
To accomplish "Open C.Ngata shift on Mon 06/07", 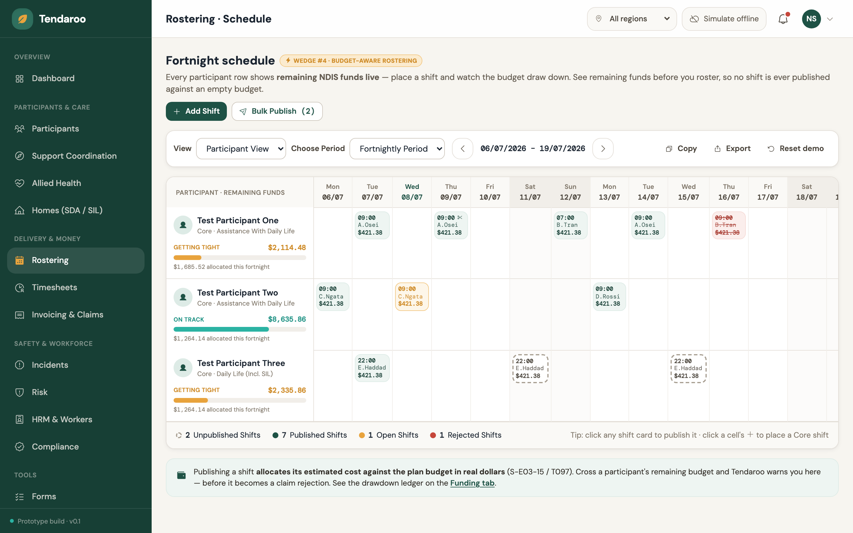I will [x=333, y=296].
